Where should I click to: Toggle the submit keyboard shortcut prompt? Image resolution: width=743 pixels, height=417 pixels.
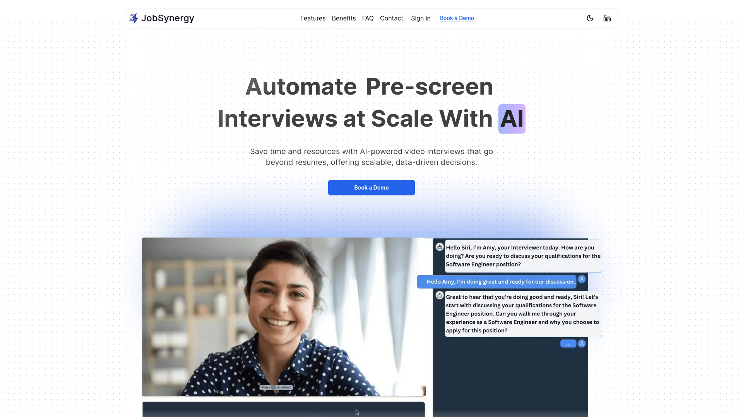tap(276, 387)
